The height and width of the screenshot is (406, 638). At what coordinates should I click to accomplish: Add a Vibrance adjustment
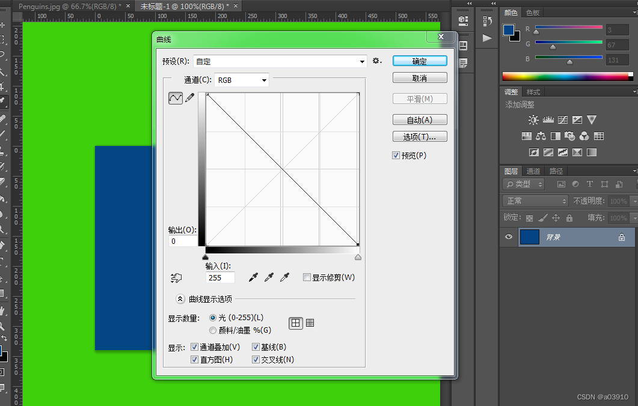(592, 120)
